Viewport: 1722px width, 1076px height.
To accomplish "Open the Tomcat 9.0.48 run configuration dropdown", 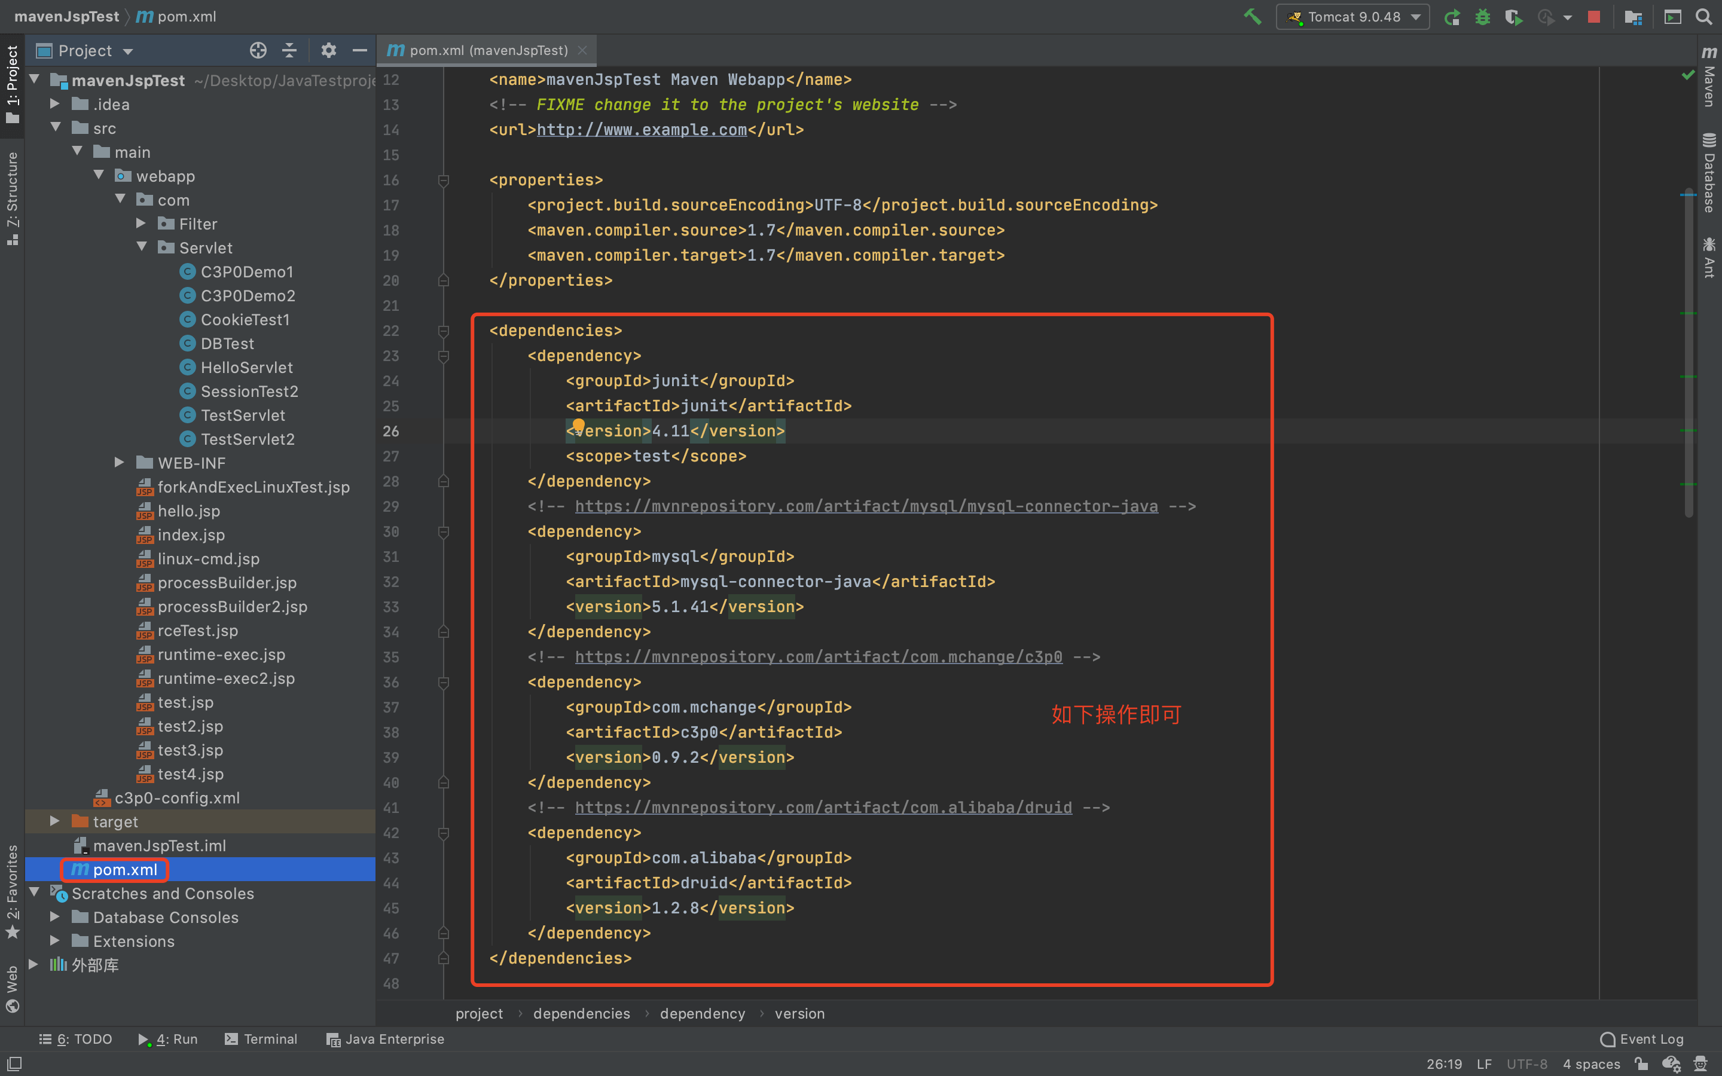I will tap(1352, 16).
